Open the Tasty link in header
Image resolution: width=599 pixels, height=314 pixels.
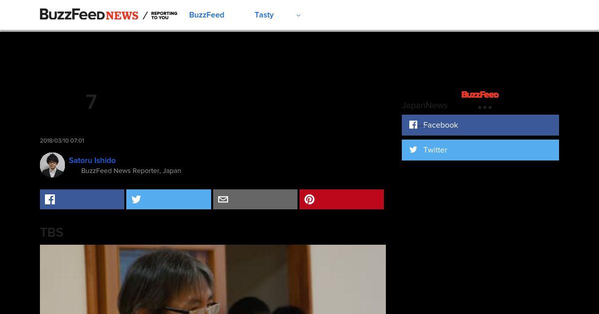point(264,15)
